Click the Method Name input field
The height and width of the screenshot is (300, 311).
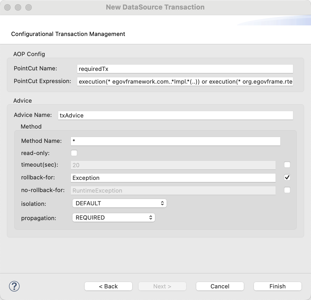[x=175, y=141]
